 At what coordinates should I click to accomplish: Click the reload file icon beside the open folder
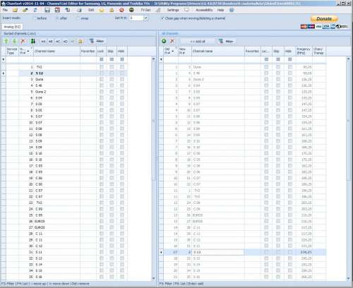25,10
